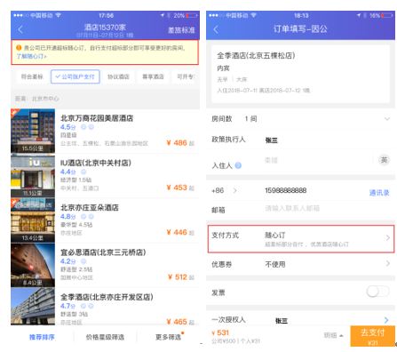This screenshot has width=397, height=352.
Task: Open 更多筛选 in the bottom bar
Action: [169, 337]
